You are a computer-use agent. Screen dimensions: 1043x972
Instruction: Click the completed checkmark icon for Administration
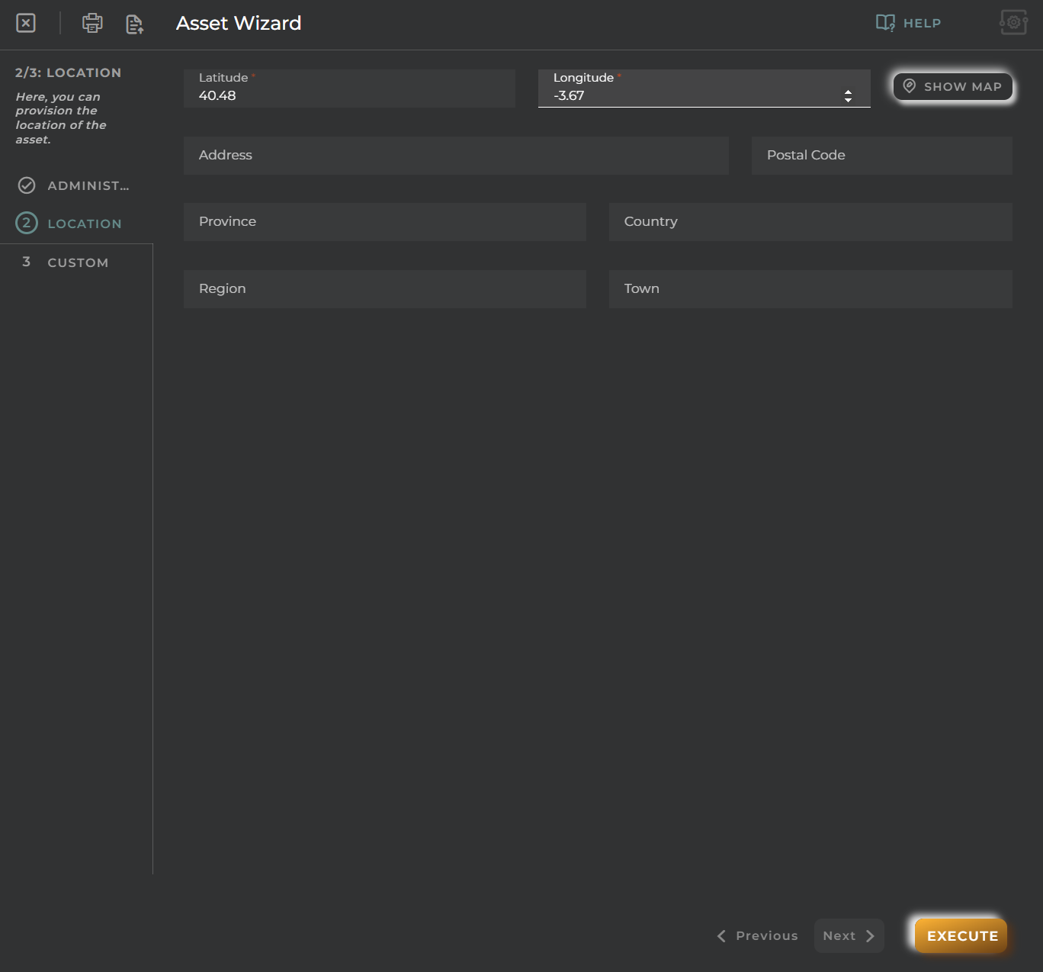coord(27,185)
